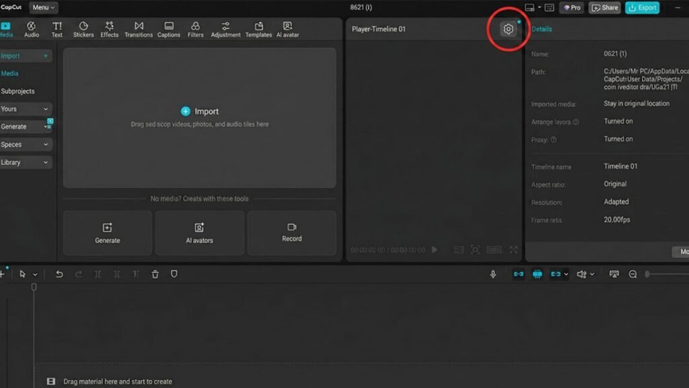This screenshot has height=388, width=689.
Task: Select the pointer selection tool
Action: 22,274
